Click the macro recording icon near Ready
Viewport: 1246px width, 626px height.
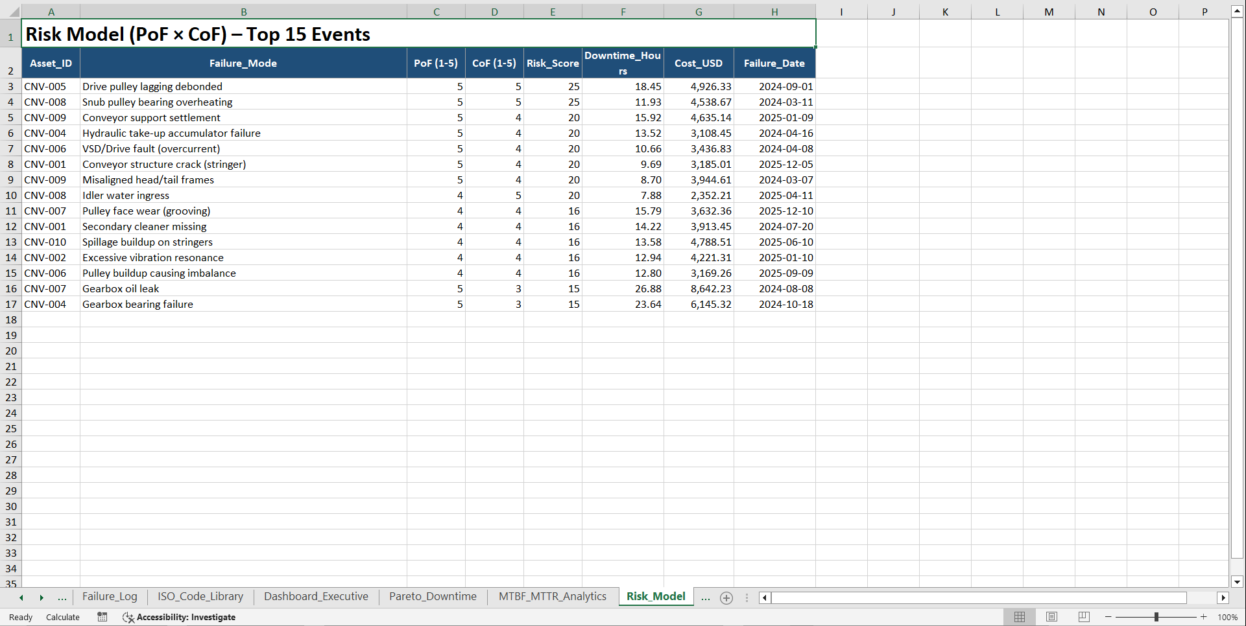pos(102,617)
